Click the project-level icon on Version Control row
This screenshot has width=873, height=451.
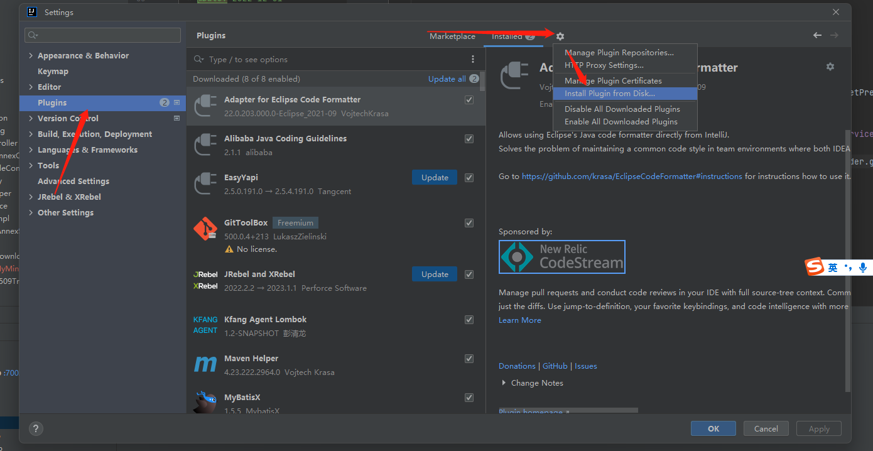click(x=176, y=118)
